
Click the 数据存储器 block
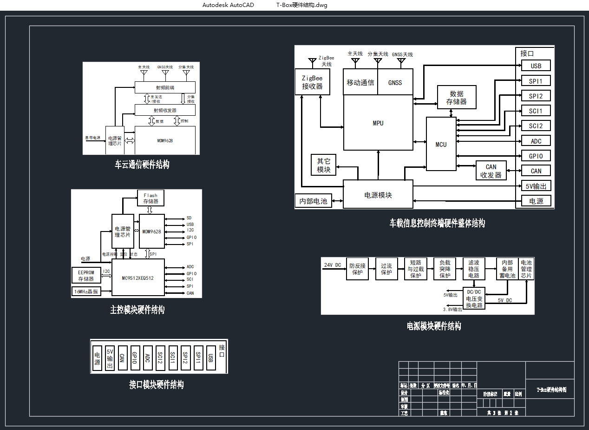coord(457,98)
